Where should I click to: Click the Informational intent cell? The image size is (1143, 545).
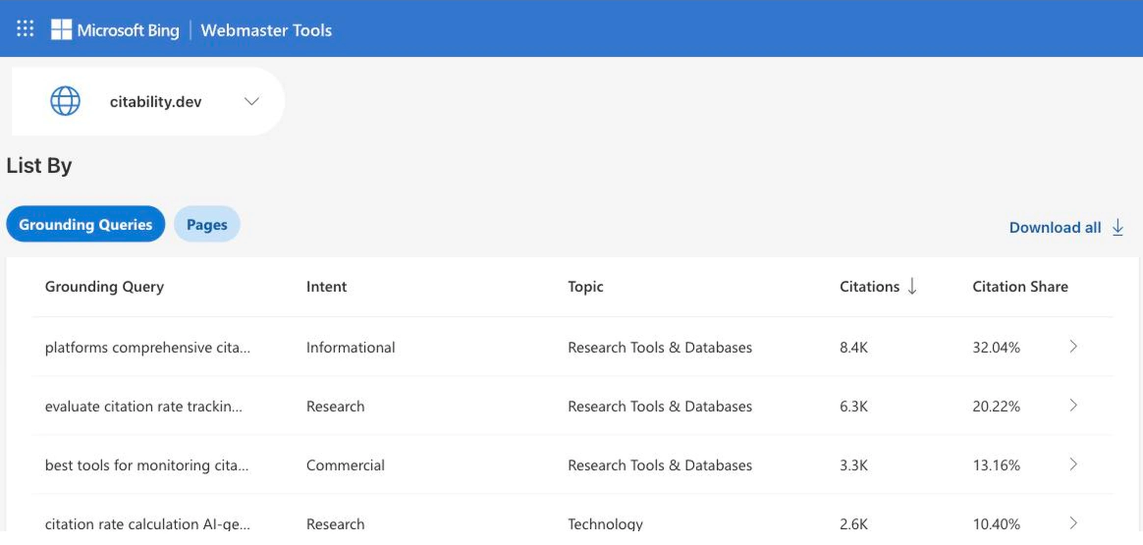coord(351,347)
